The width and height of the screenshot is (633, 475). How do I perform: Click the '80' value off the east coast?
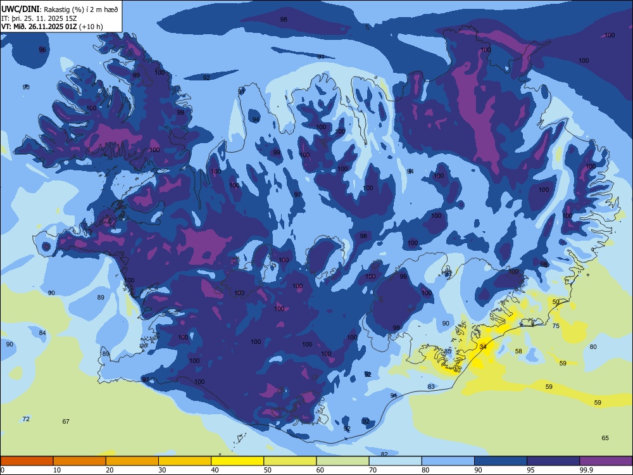(593, 346)
